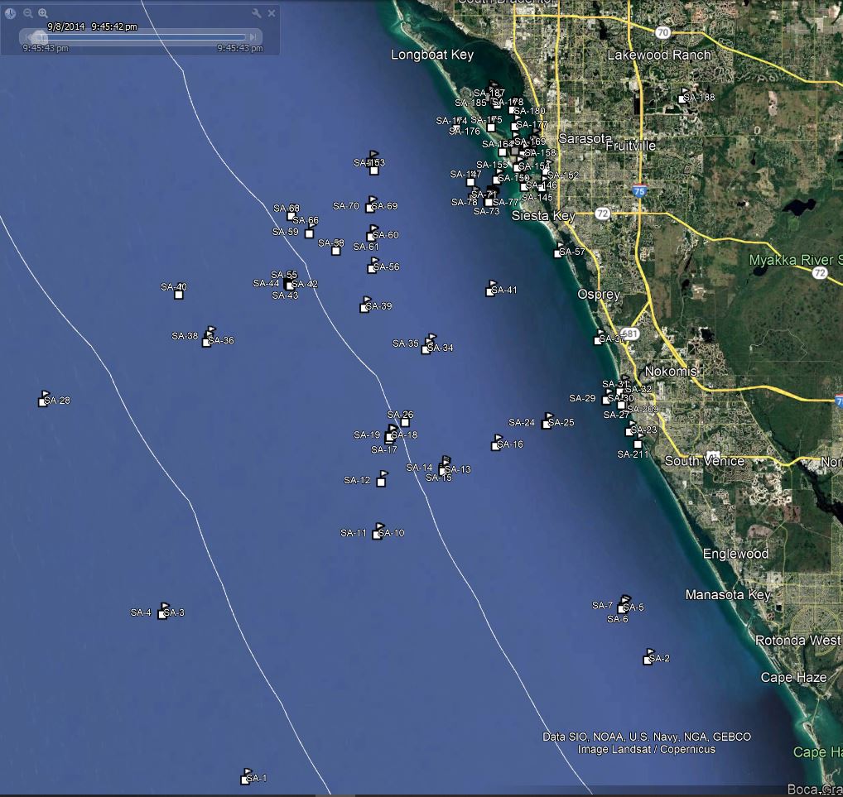Select the SA-40 placemark square
Screen dimensions: 843x797
(179, 294)
